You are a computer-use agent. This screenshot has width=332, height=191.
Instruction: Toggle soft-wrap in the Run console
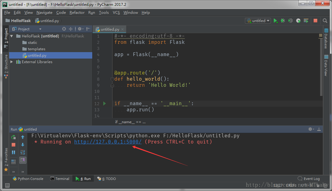tap(23, 152)
